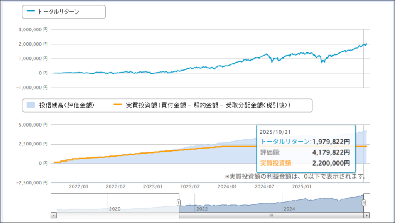This screenshot has width=395, height=223.
Task: Click the grip icon on scrollbar thumb
Action: point(271,215)
